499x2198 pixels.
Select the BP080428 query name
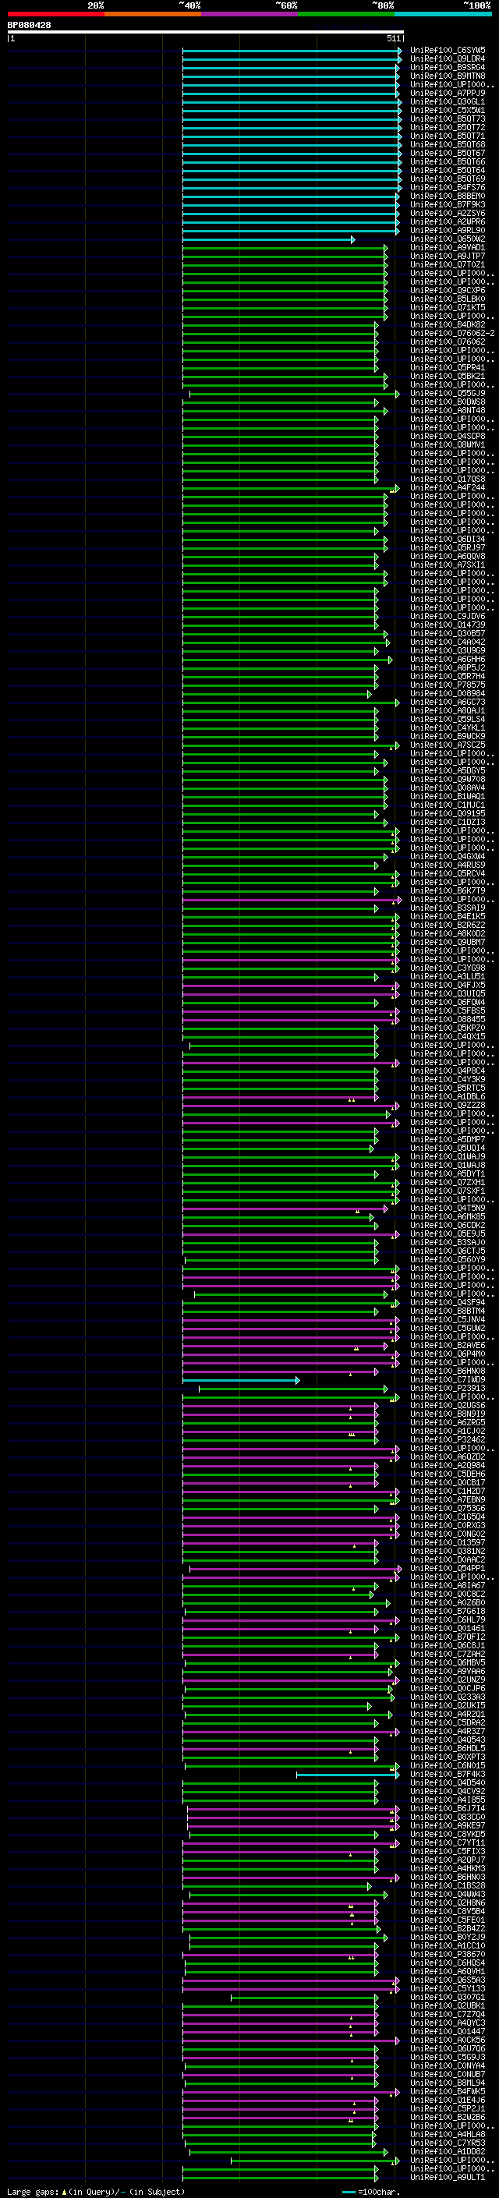[x=29, y=26]
